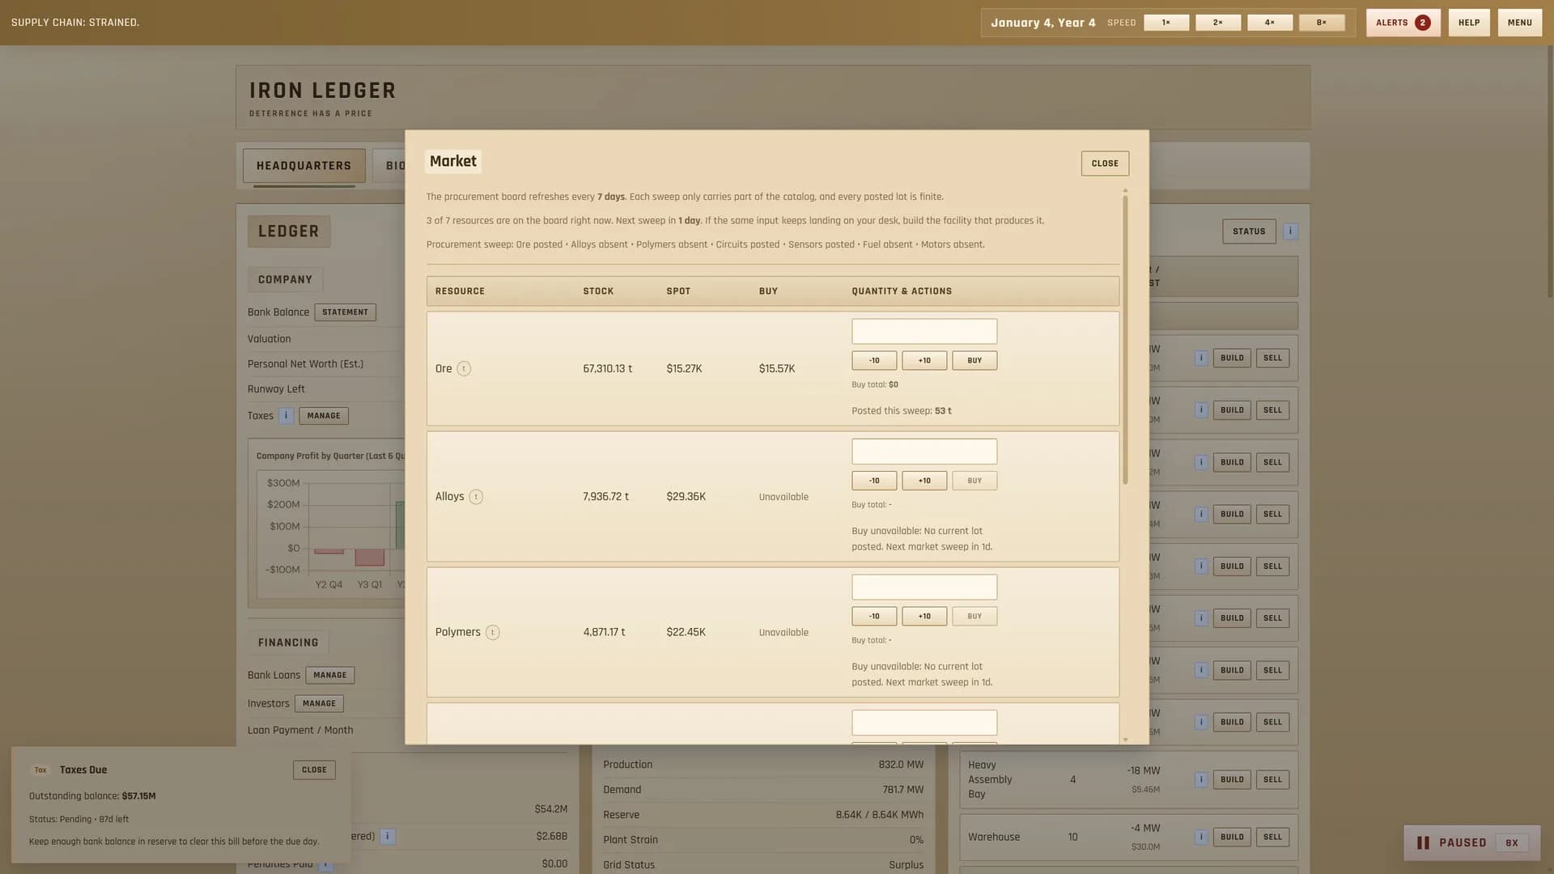
Task: Sell a Heavy Assembly Bay
Action: point(1272,780)
